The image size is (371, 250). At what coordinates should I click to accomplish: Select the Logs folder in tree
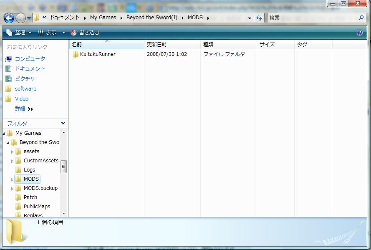(29, 170)
